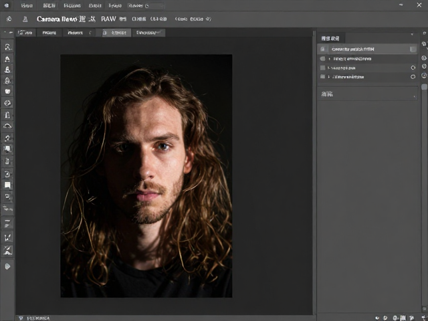Viewport: 428px width, 321px height.
Task: Switch to the highlighted document tab with page icon
Action: click(x=114, y=33)
